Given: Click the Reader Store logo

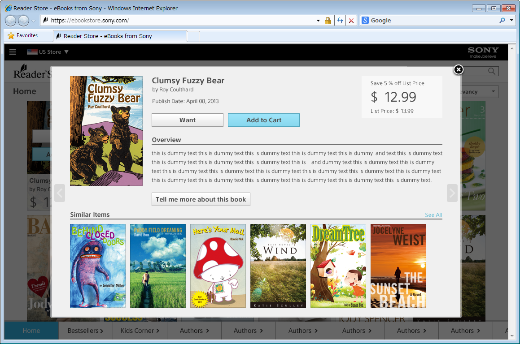Looking at the screenshot, I should [32, 72].
